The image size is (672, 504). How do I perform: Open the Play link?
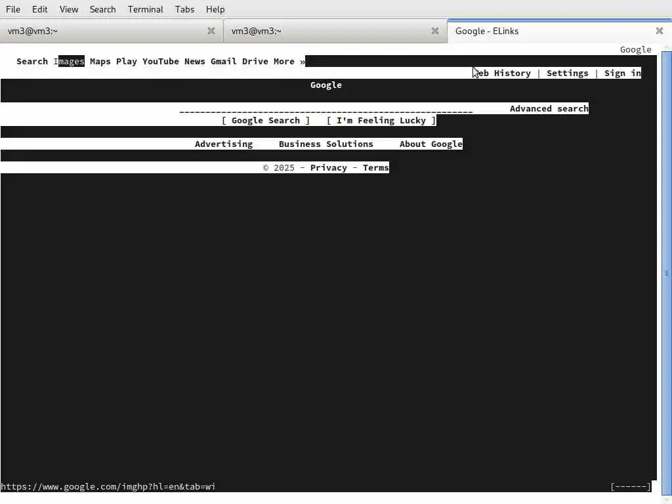point(127,61)
